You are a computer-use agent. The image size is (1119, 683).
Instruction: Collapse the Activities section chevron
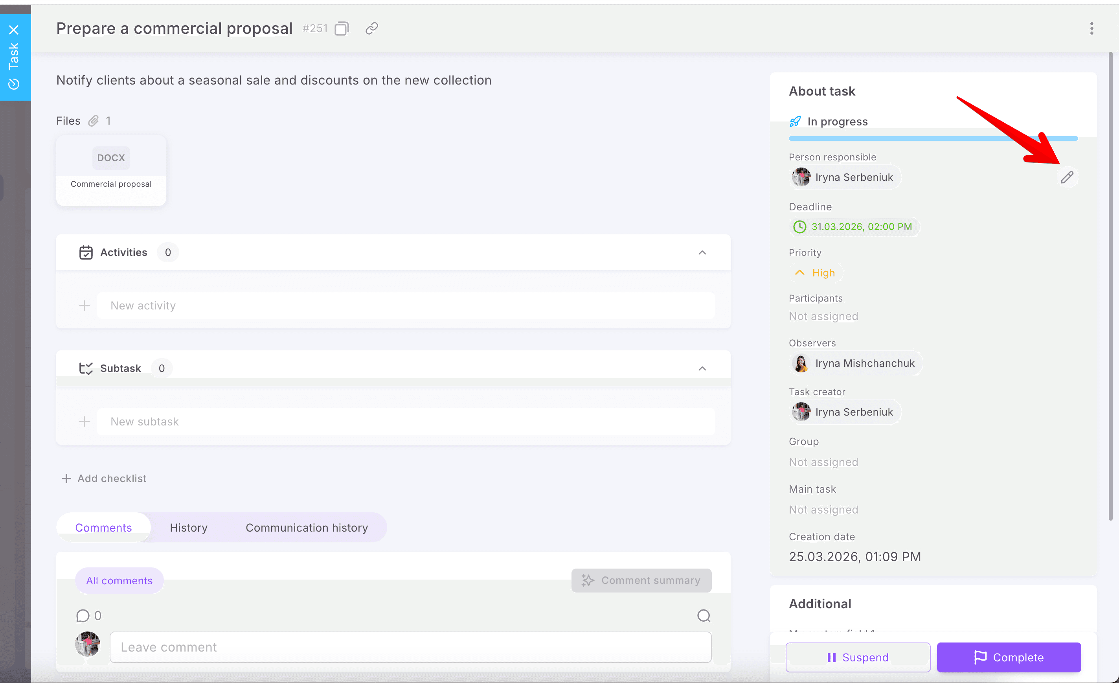[702, 253]
